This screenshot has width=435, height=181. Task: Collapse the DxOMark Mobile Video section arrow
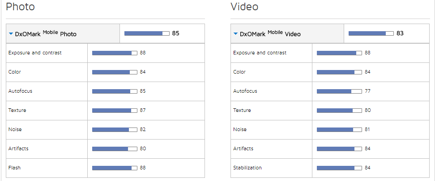(235, 34)
